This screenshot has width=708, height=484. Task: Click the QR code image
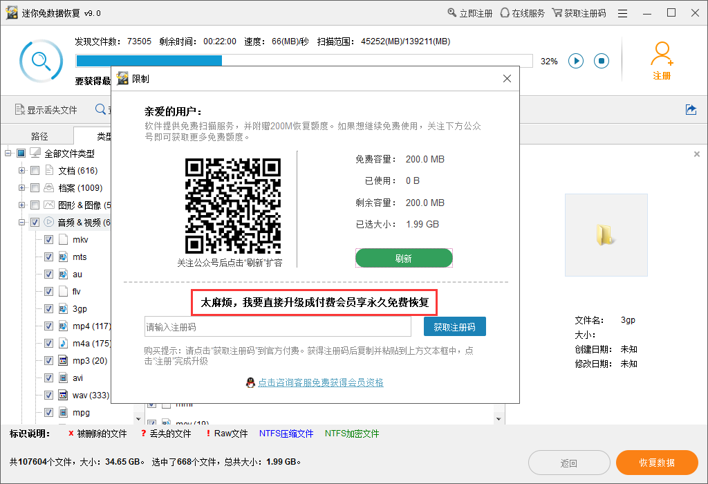[x=233, y=206]
